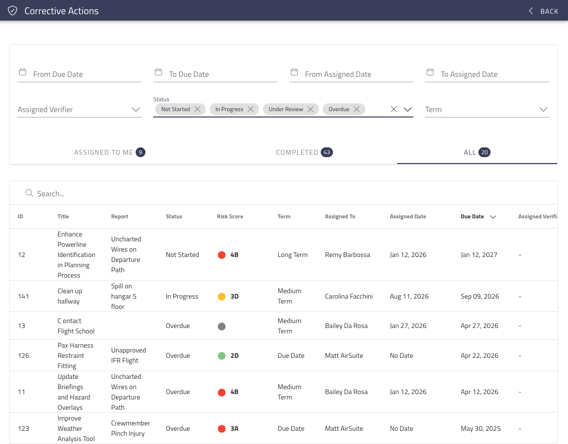
Task: Open the To Due Date calendar icon
Action: (x=158, y=72)
